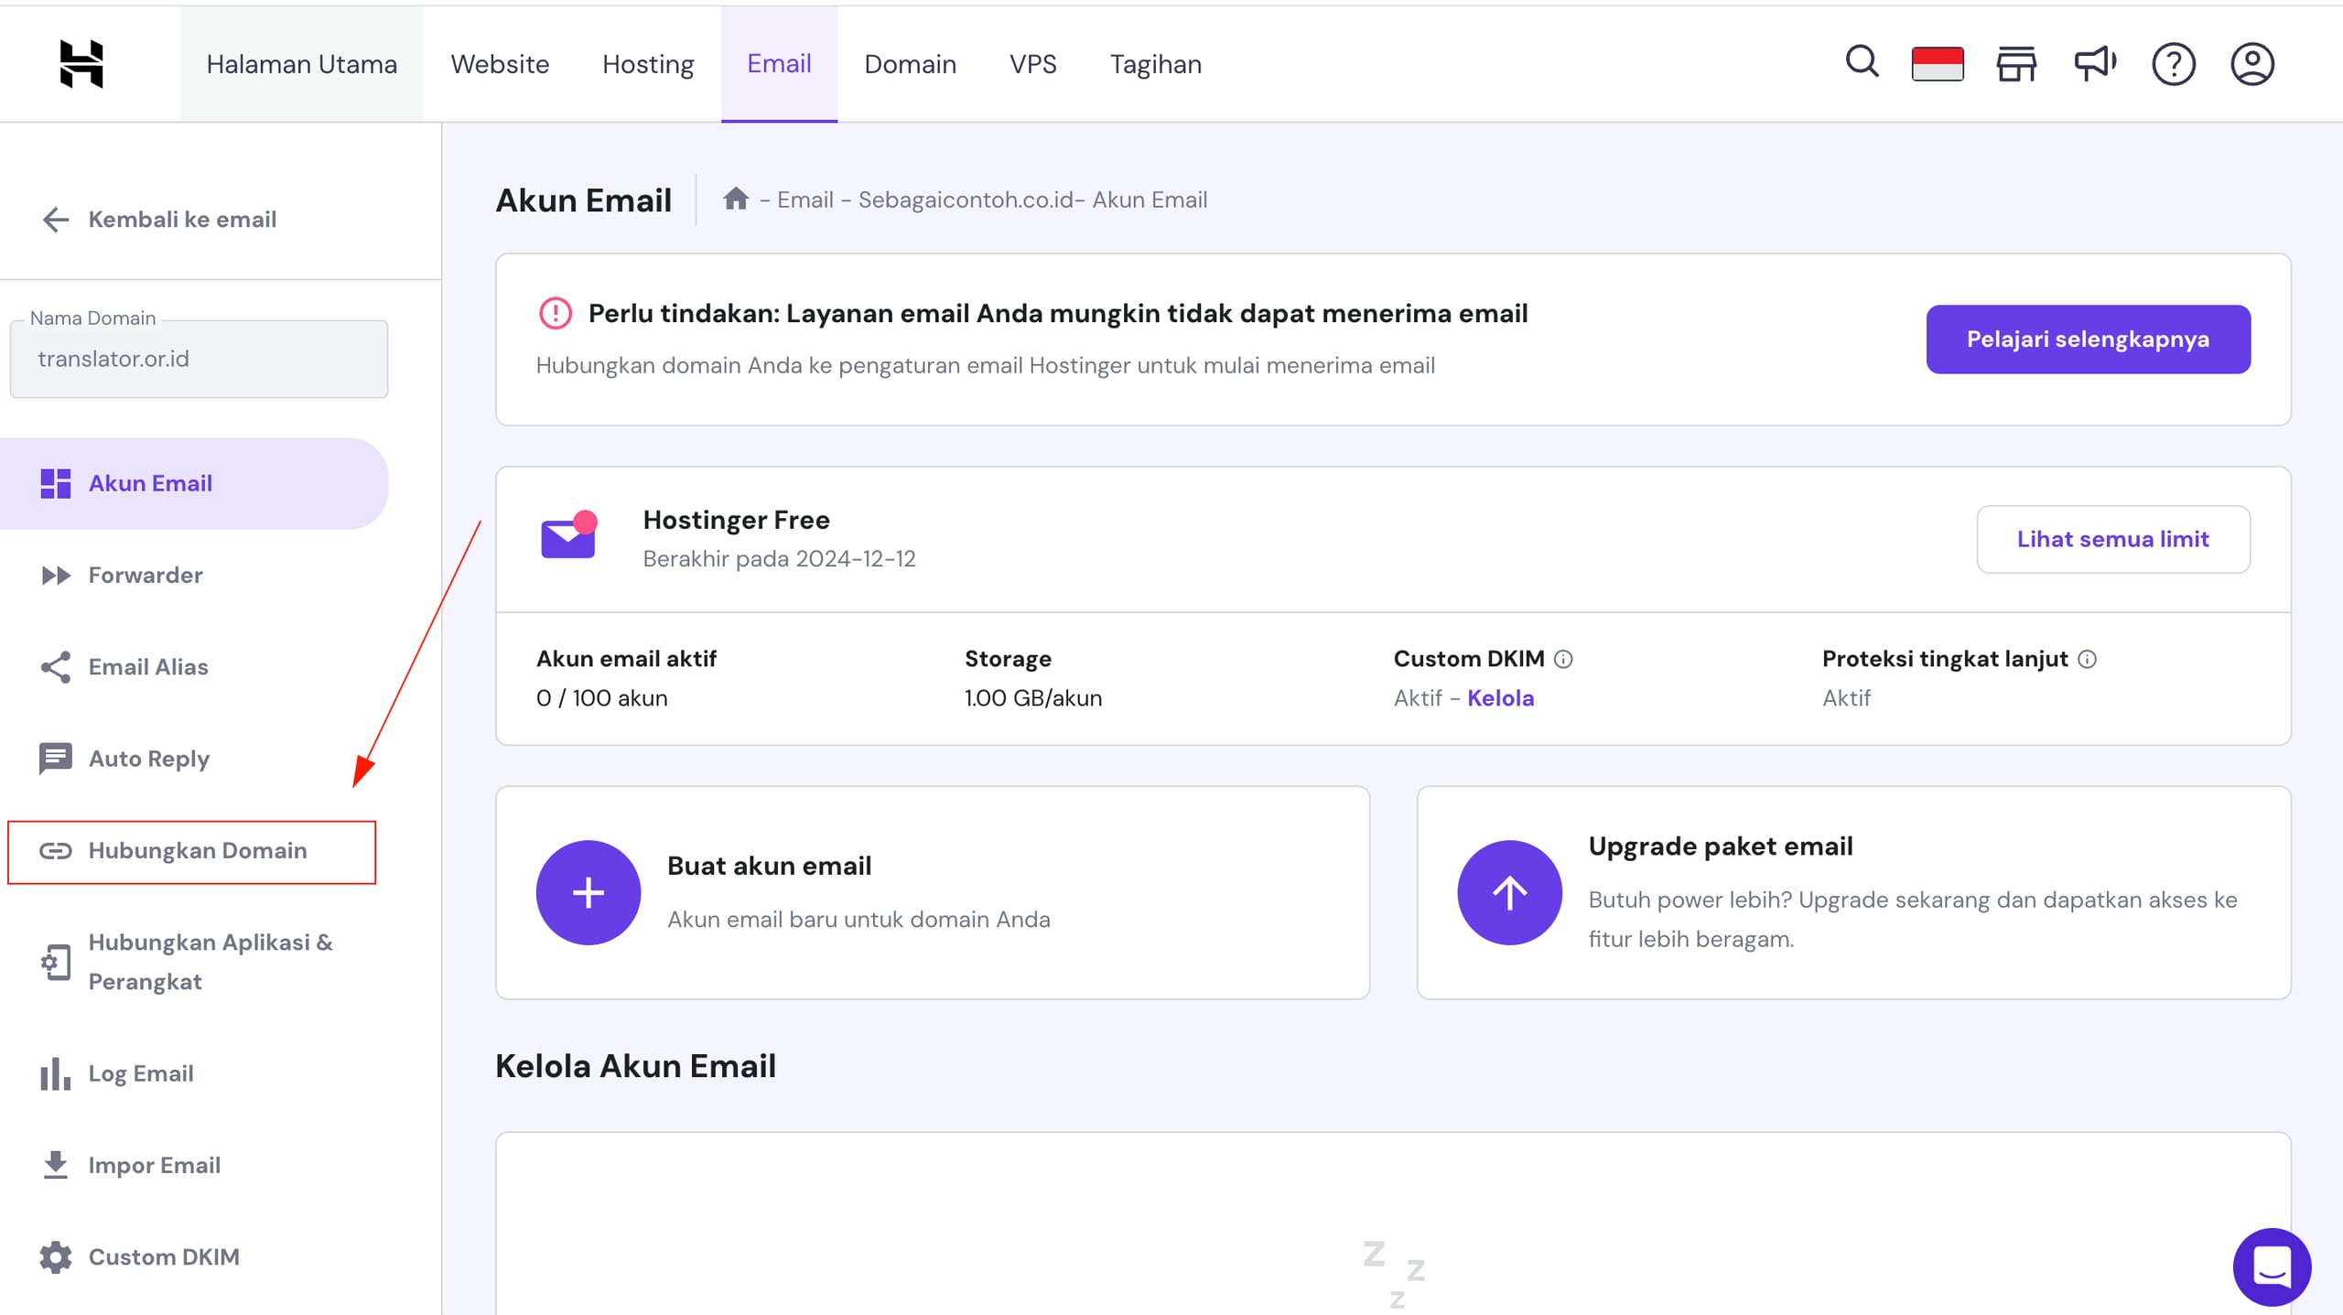This screenshot has width=2343, height=1315.
Task: Click the Kelola link under Custom DKIM
Action: [1500, 698]
